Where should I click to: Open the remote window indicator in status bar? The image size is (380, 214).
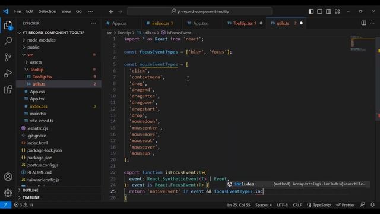tap(5, 204)
